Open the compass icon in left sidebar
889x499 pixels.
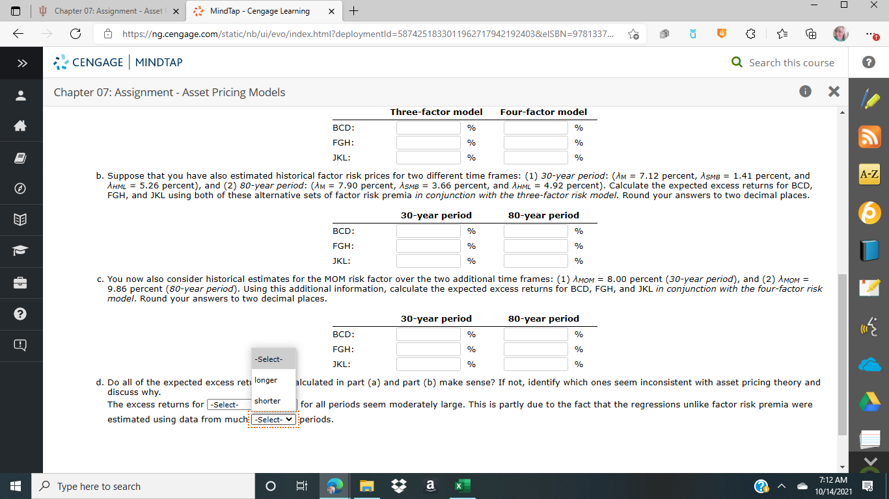pyautogui.click(x=21, y=189)
